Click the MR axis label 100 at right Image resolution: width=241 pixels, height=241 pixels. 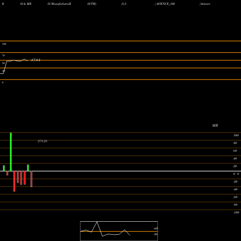236,135
